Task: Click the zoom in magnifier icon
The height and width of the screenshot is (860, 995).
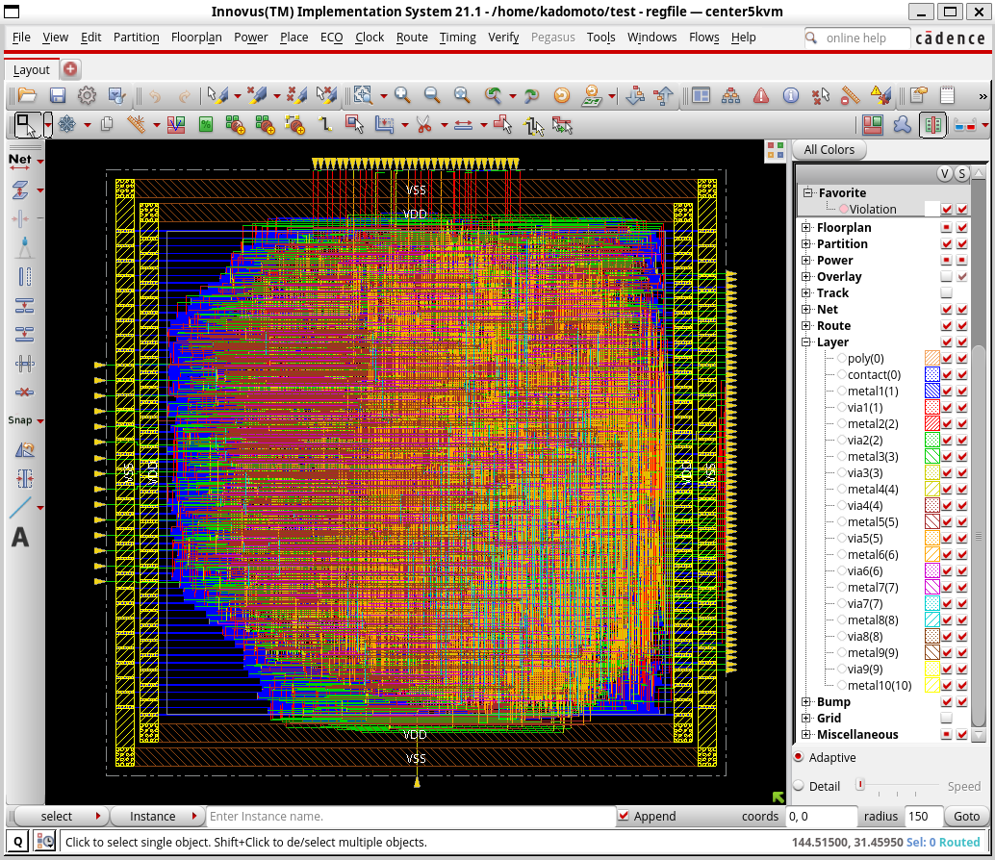Action: (x=402, y=96)
